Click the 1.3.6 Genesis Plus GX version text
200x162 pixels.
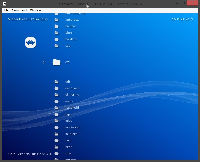(x=30, y=154)
